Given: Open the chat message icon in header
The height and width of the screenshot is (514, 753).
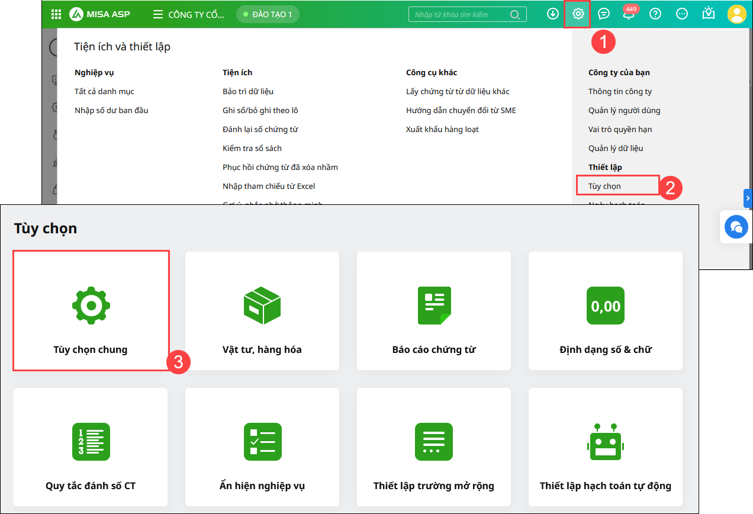Looking at the screenshot, I should pyautogui.click(x=604, y=14).
